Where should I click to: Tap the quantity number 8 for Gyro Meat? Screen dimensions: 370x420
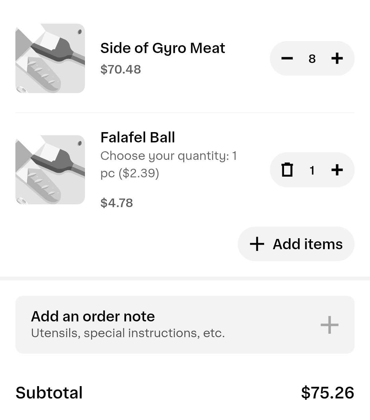tap(312, 59)
